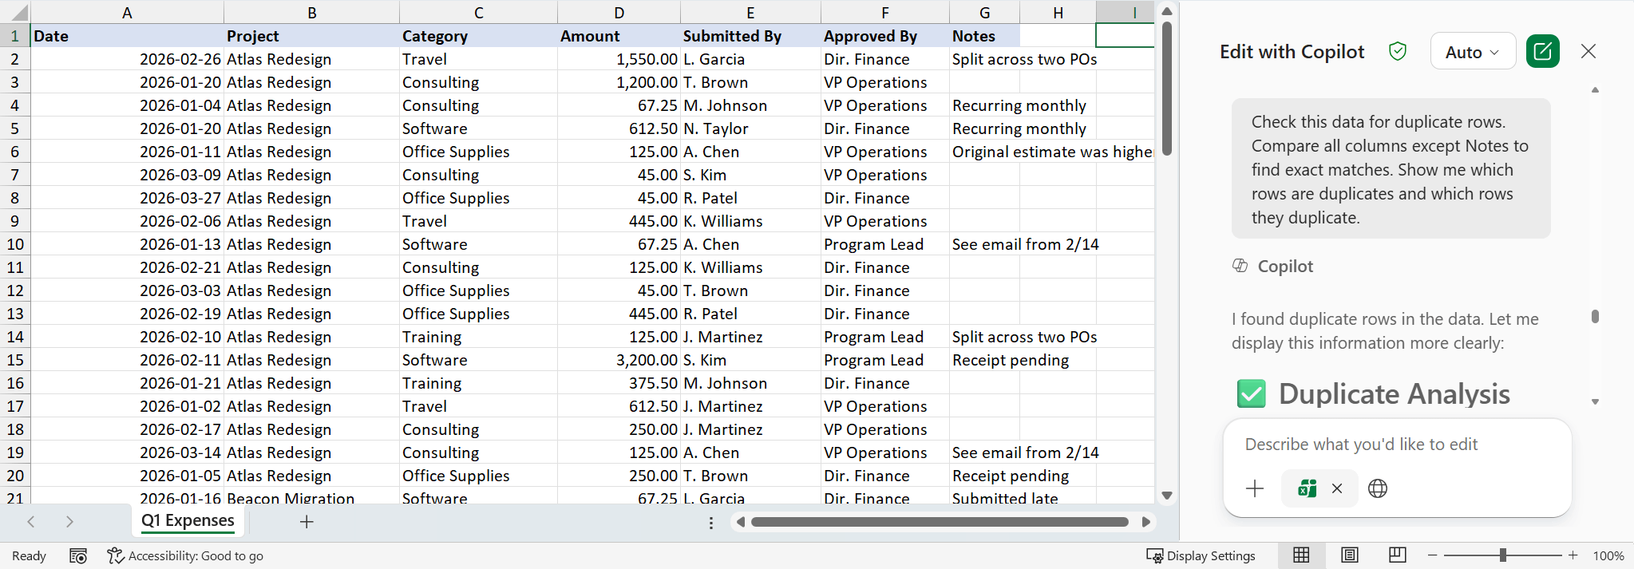1634x569 pixels.
Task: Click the user prompt message bubble
Action: [x=1391, y=168]
